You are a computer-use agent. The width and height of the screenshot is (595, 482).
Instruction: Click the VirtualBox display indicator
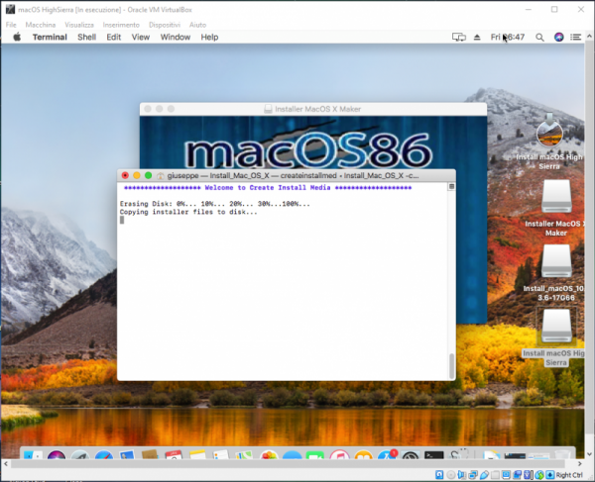click(x=506, y=475)
